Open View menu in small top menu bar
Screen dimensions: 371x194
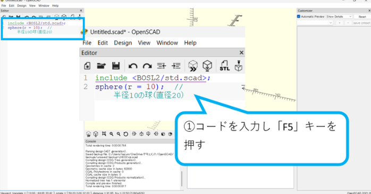click(32, 6)
